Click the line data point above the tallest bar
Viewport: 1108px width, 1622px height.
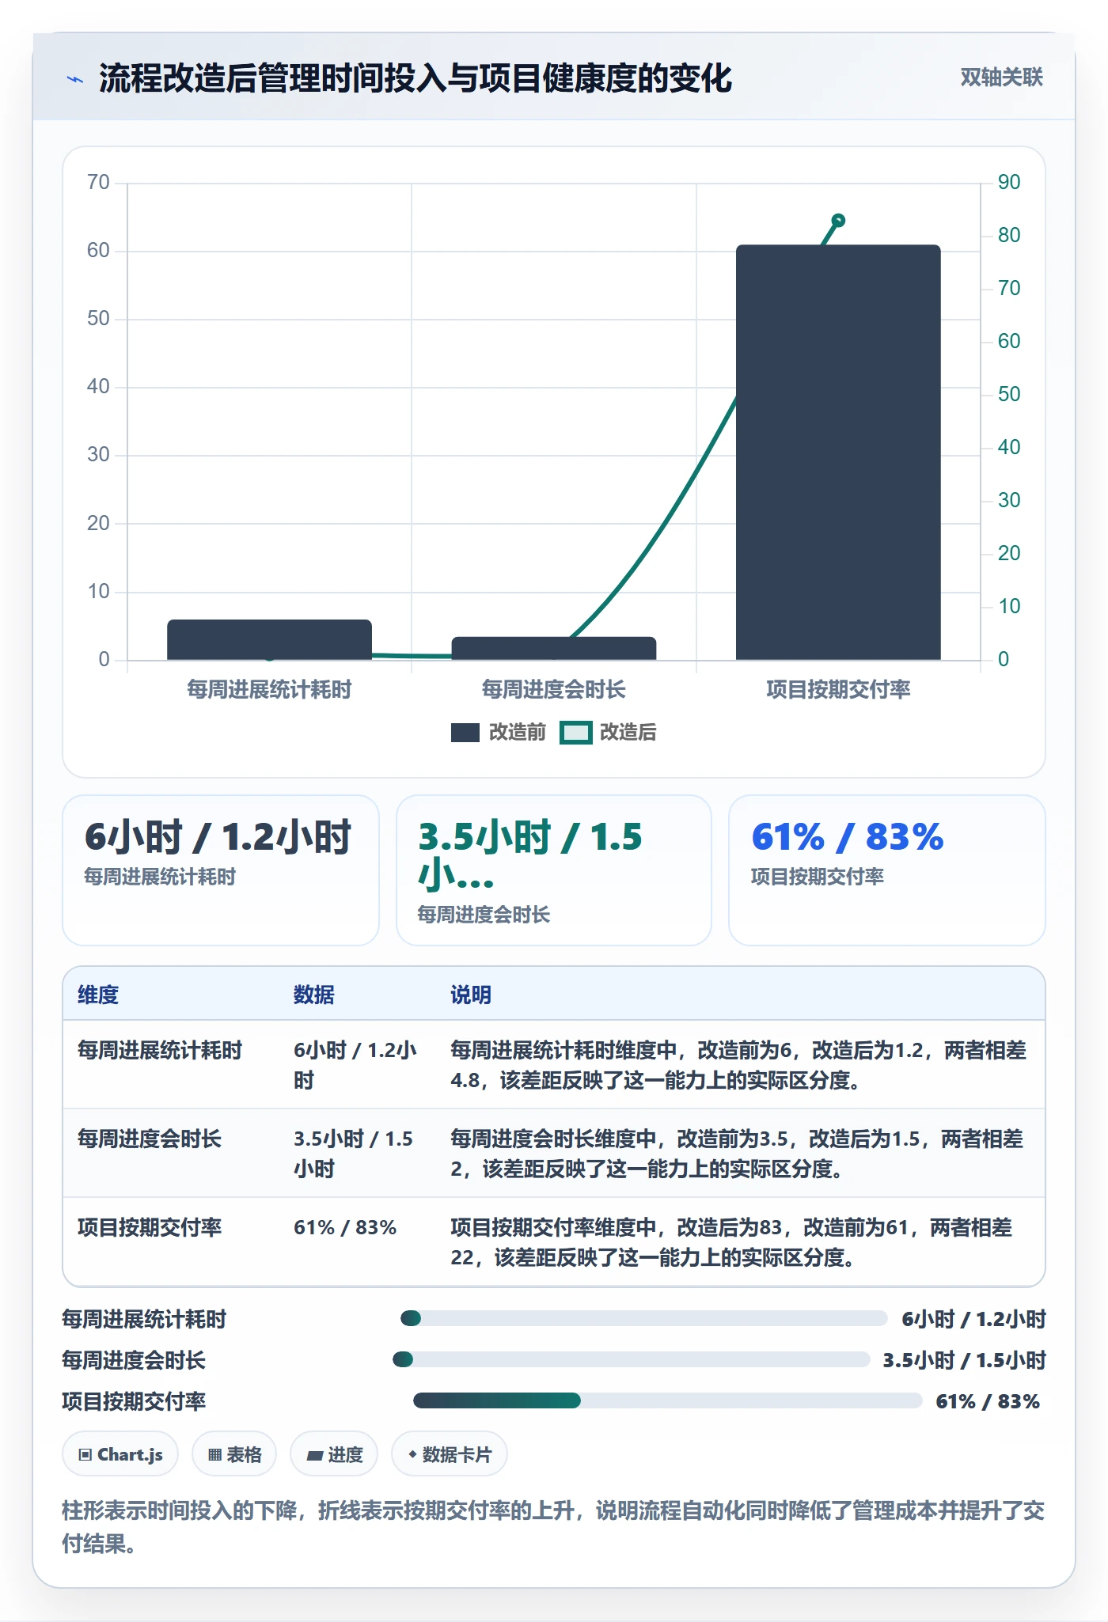pyautogui.click(x=838, y=221)
